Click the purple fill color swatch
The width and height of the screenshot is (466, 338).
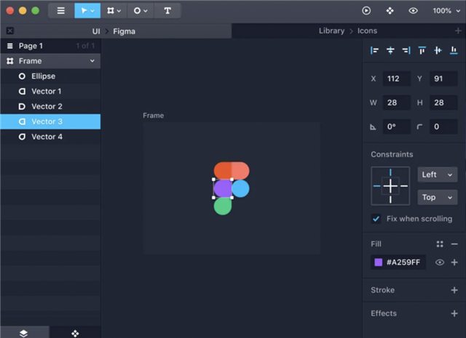click(379, 262)
